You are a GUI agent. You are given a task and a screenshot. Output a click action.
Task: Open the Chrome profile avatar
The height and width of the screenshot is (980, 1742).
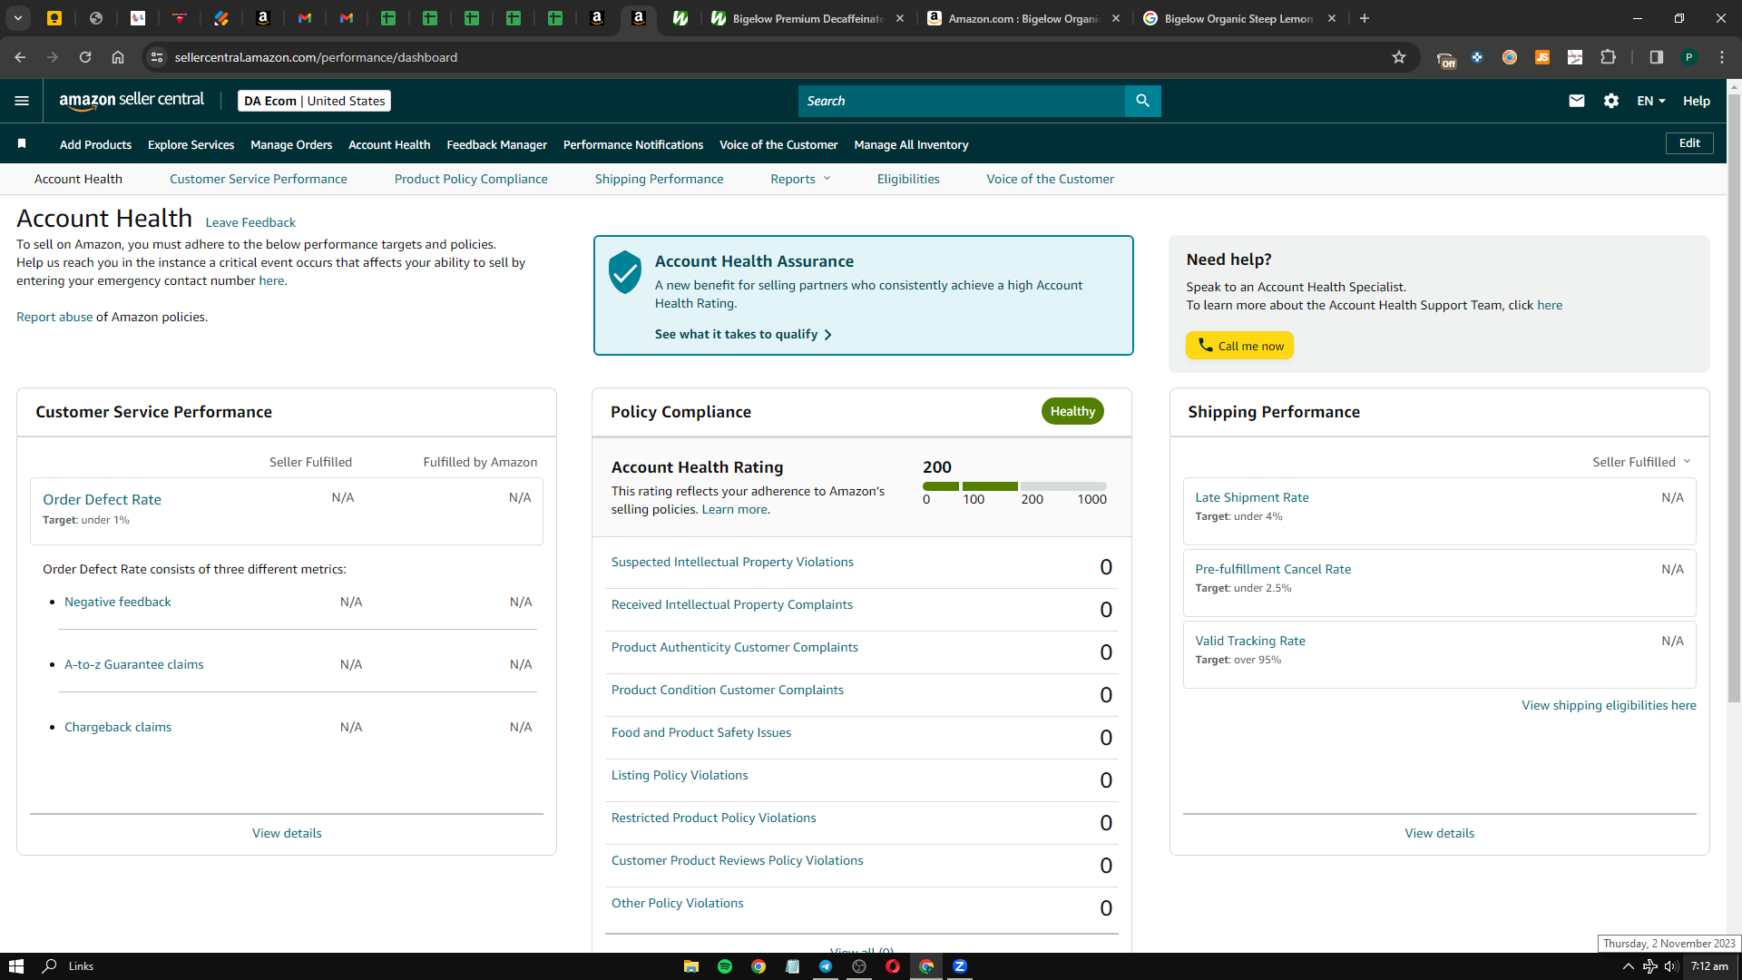1689,57
